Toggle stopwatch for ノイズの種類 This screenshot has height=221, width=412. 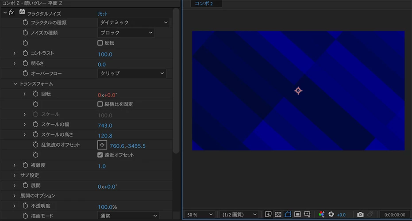point(25,33)
